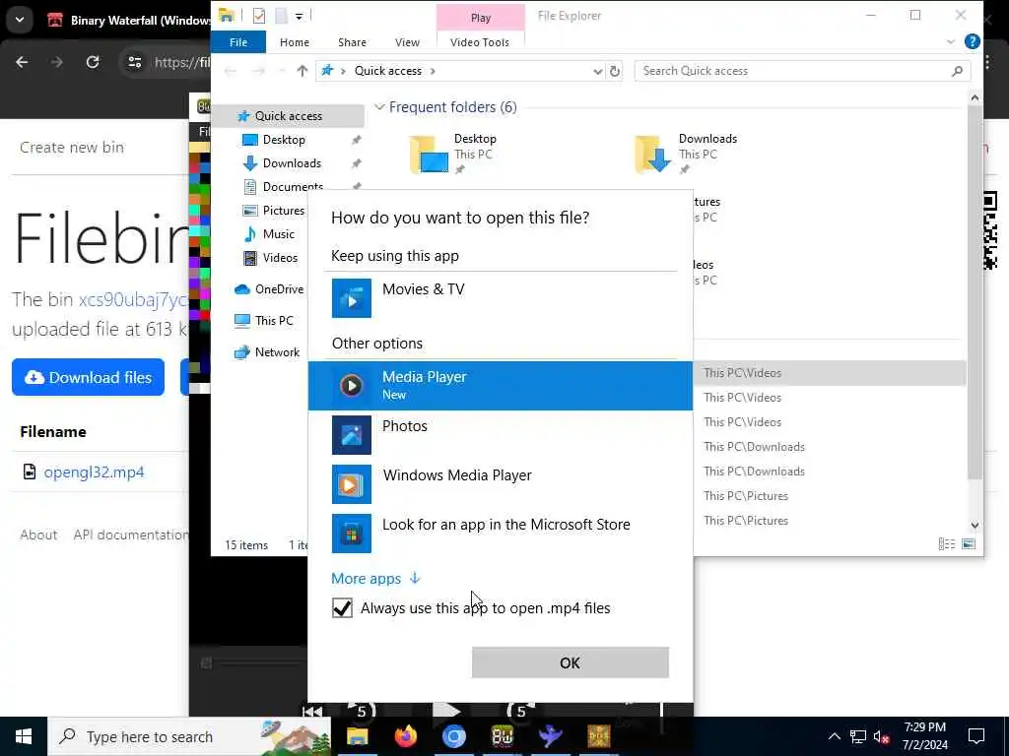Image resolution: width=1009 pixels, height=756 pixels.
Task: Open Desktop in the navigation pane
Action: click(284, 140)
